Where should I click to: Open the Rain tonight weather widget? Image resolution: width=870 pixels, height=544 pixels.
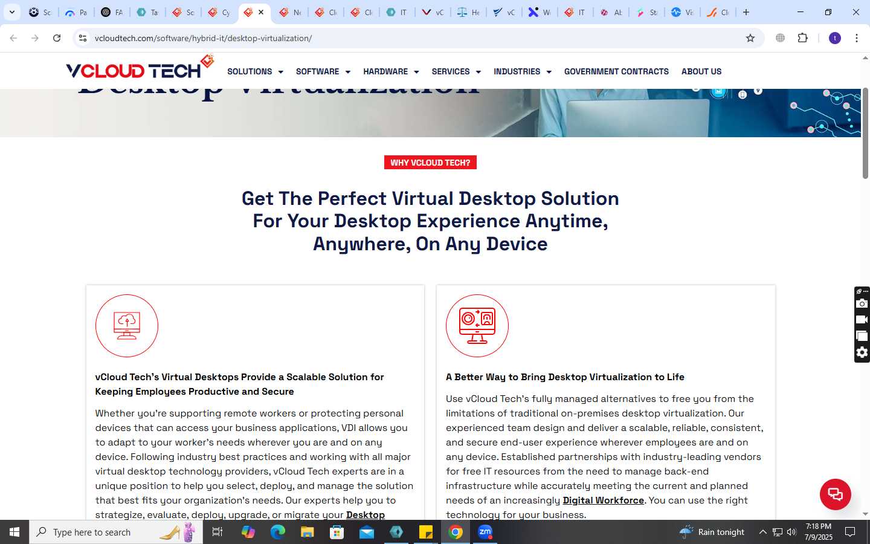(x=712, y=532)
